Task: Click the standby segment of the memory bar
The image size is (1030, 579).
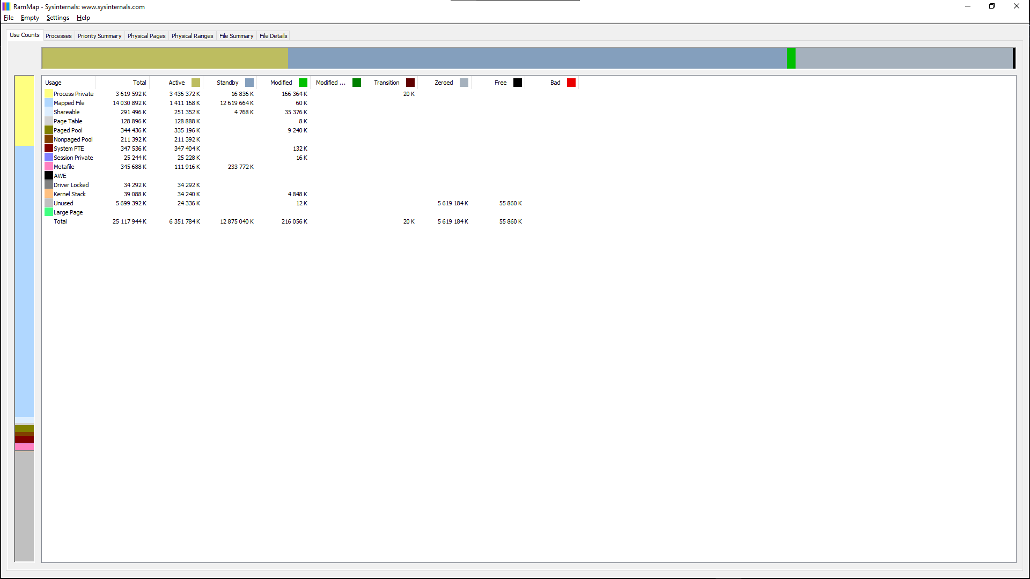Action: point(538,58)
